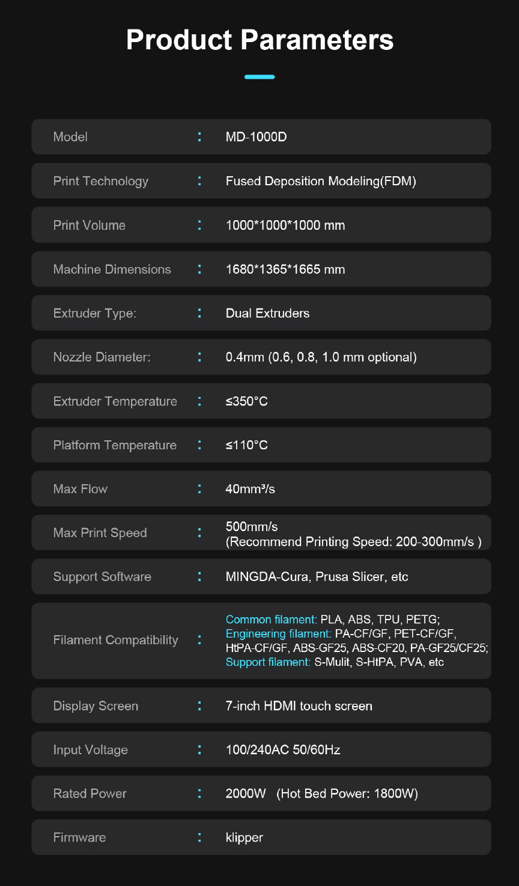Click the Extruder Temperature ≤350°C value
The height and width of the screenshot is (886, 519).
pos(246,401)
